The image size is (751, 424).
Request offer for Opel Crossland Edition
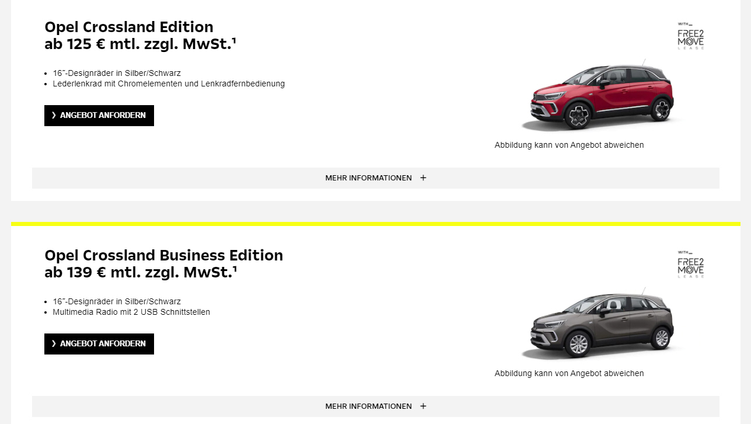(99, 116)
